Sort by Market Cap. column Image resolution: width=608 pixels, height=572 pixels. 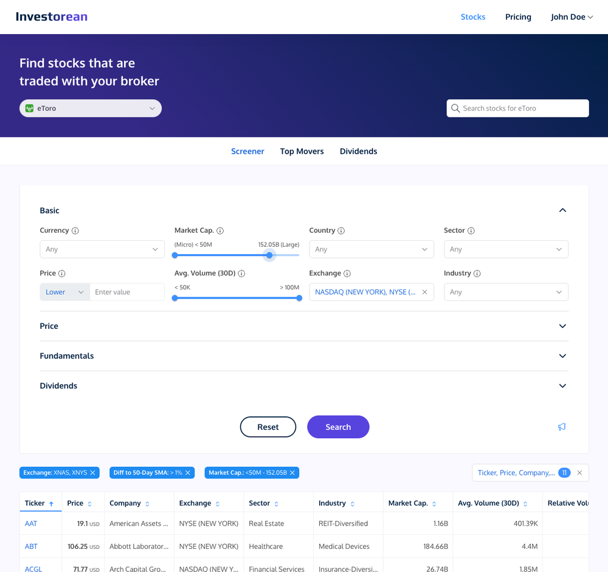[x=418, y=503]
